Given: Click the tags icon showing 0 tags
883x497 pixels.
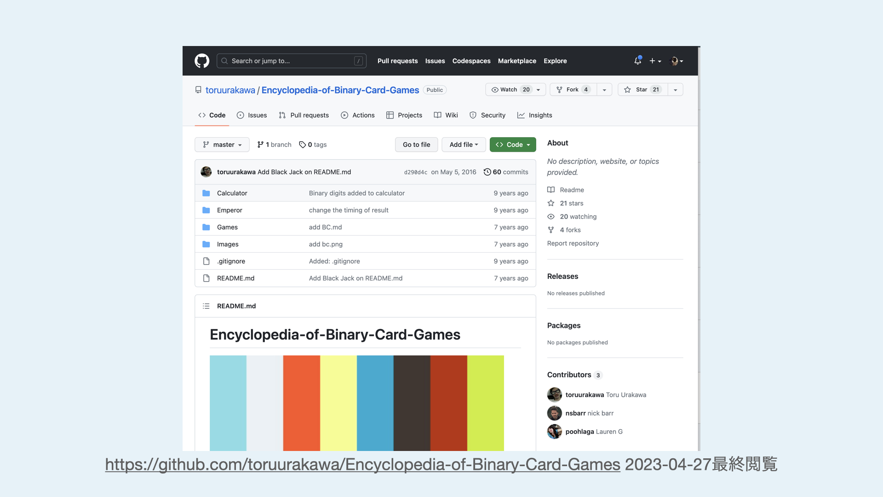Looking at the screenshot, I should coord(302,144).
